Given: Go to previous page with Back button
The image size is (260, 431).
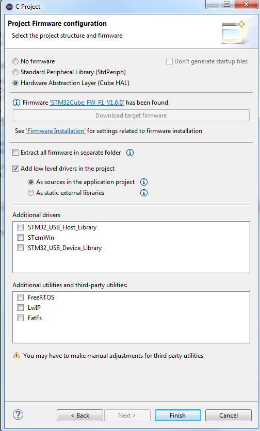Looking at the screenshot, I should coord(80,416).
